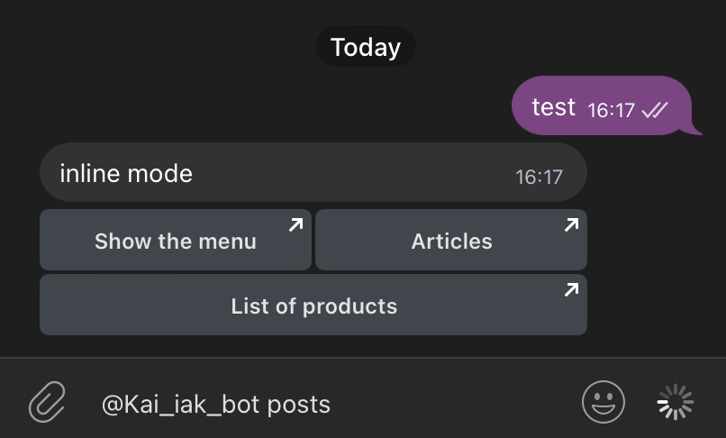
Task: Click the loading spinner beside the emoji icon
Action: pos(675,402)
